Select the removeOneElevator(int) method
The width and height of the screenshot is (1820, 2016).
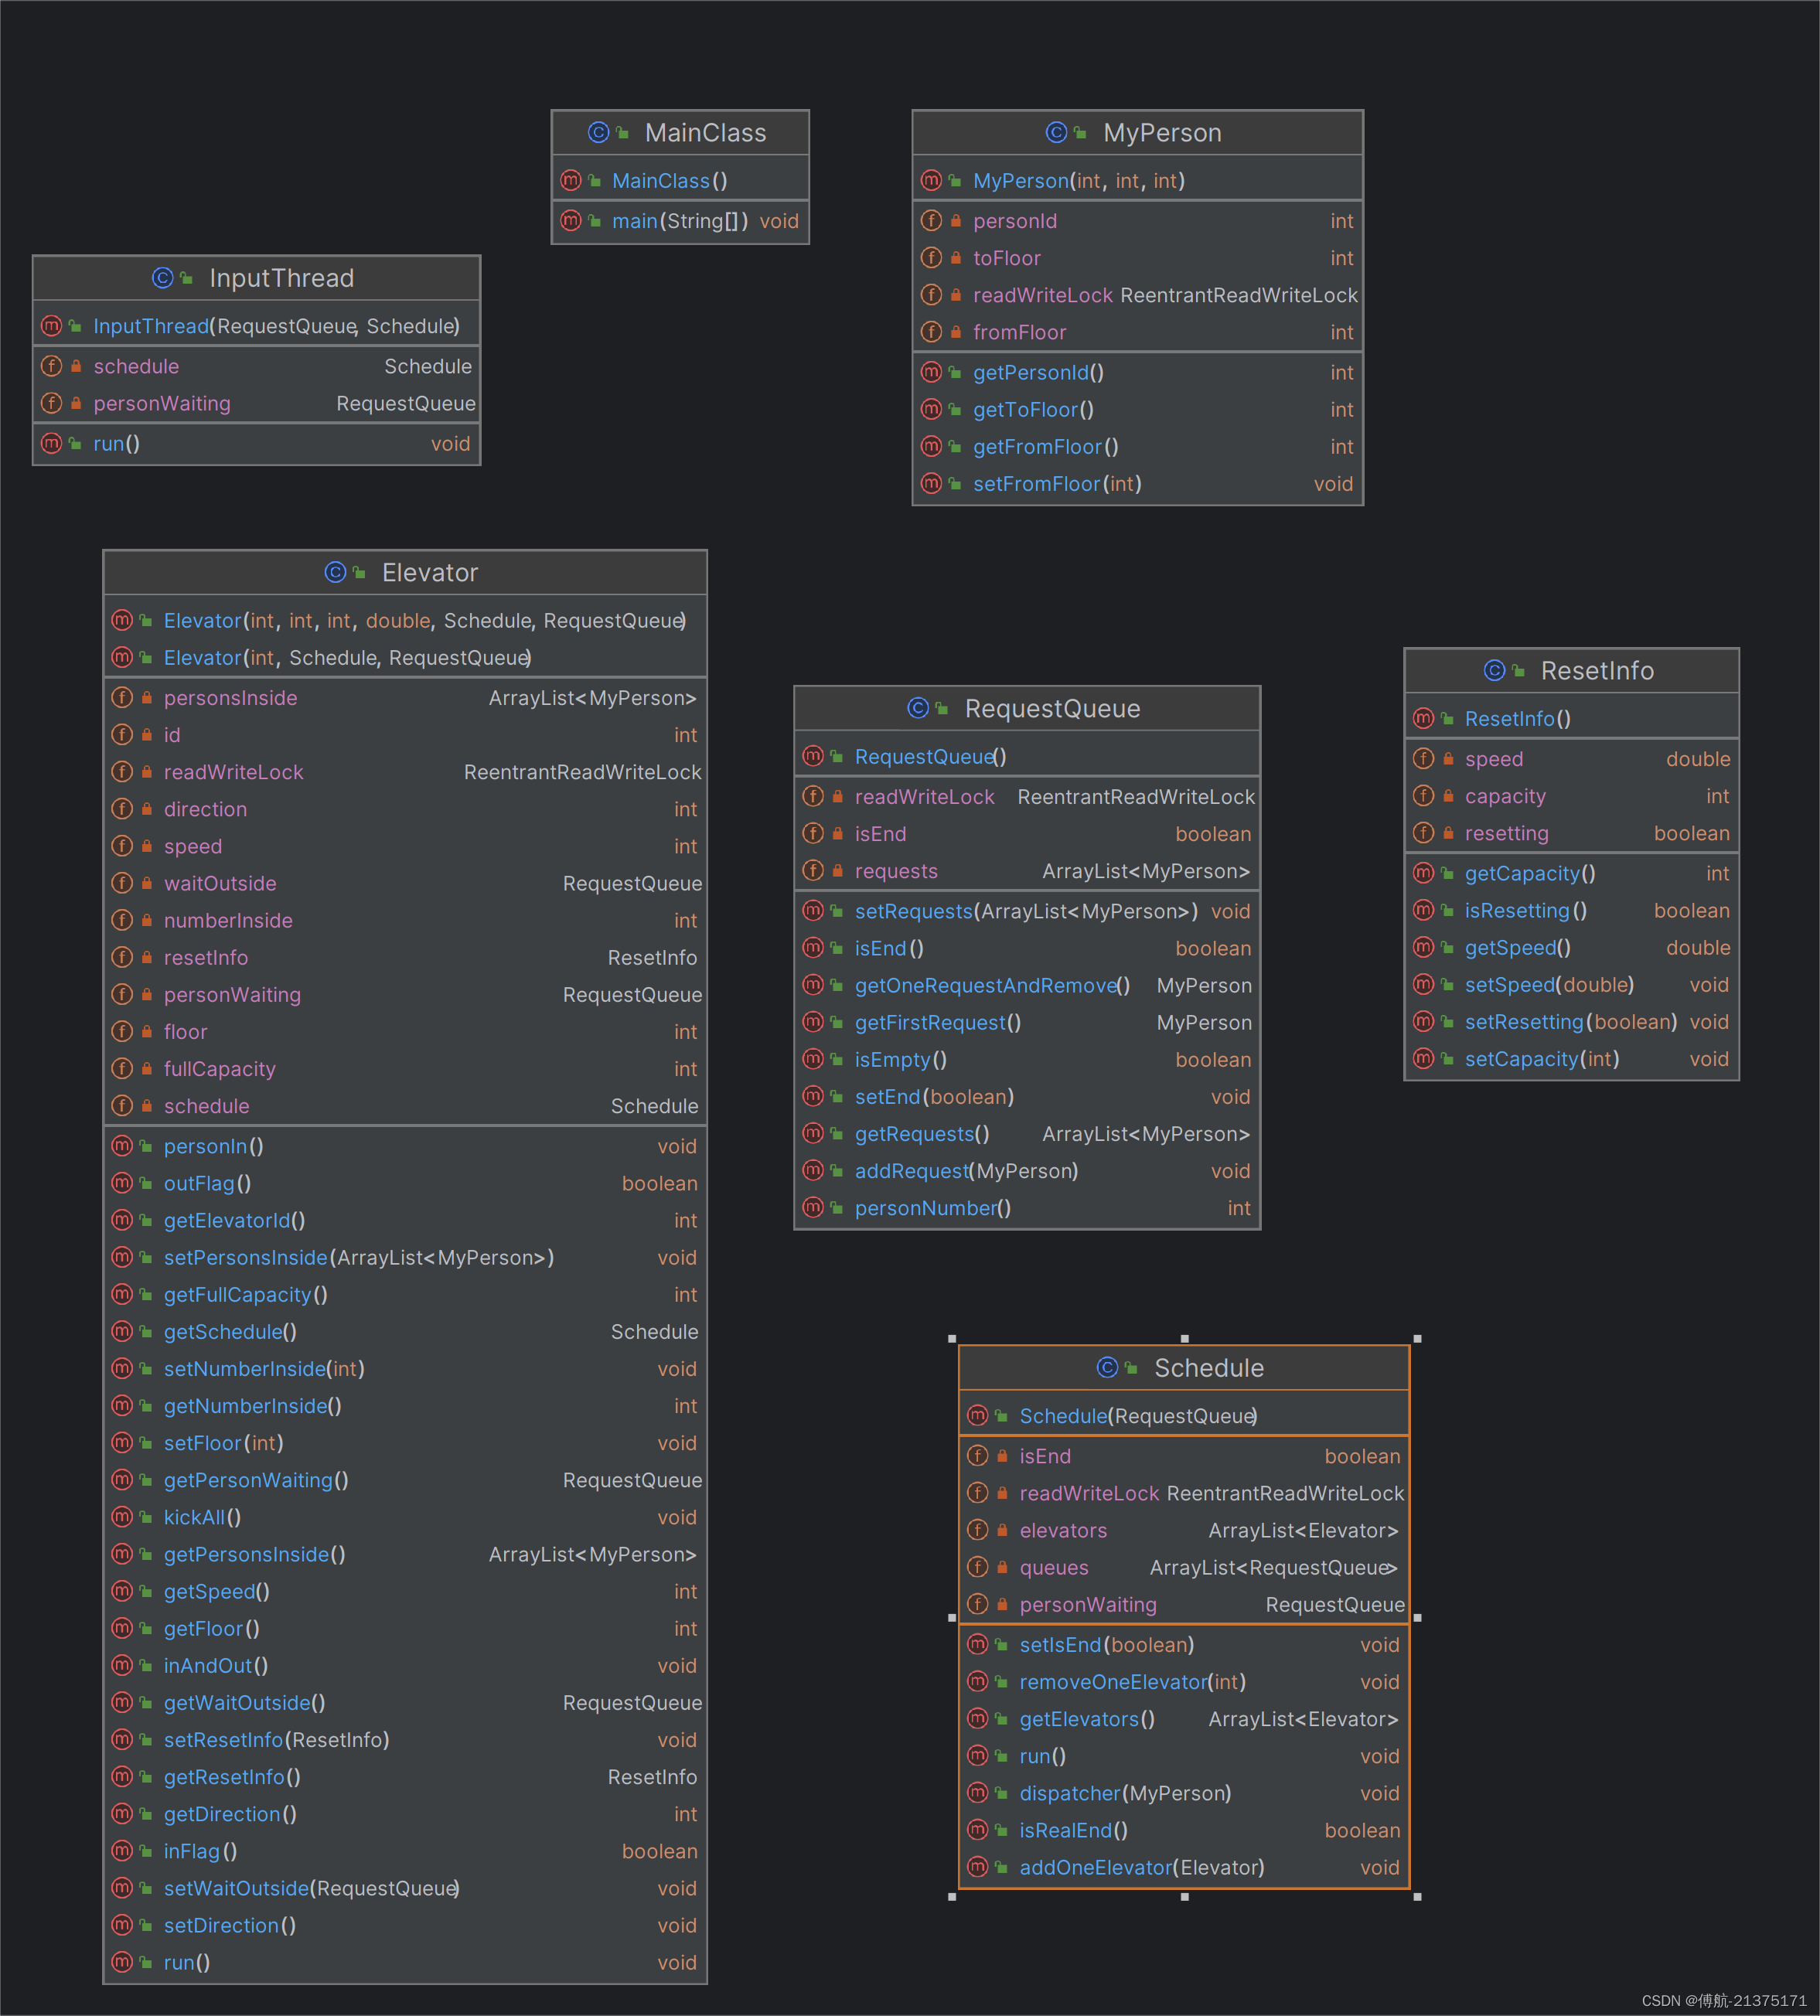tap(1132, 1682)
